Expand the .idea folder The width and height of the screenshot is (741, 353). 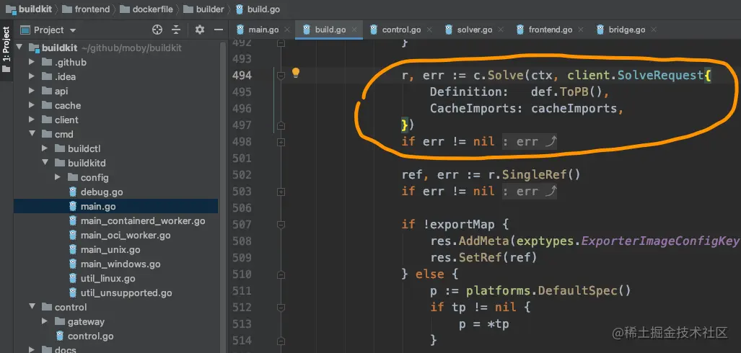(32, 76)
